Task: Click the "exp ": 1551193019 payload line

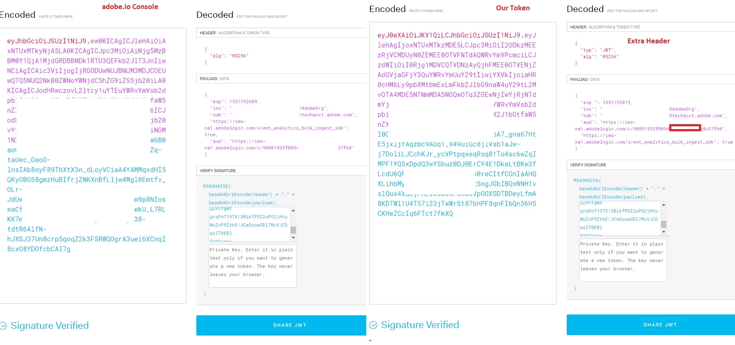Action: (x=606, y=102)
